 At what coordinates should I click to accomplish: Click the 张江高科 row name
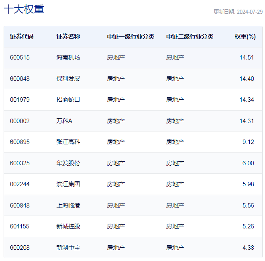(68, 142)
